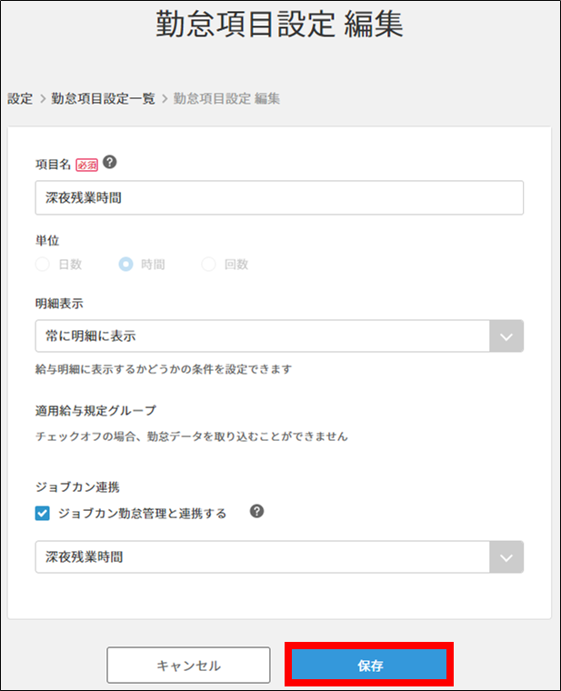Click the キャンセル button

188,666
